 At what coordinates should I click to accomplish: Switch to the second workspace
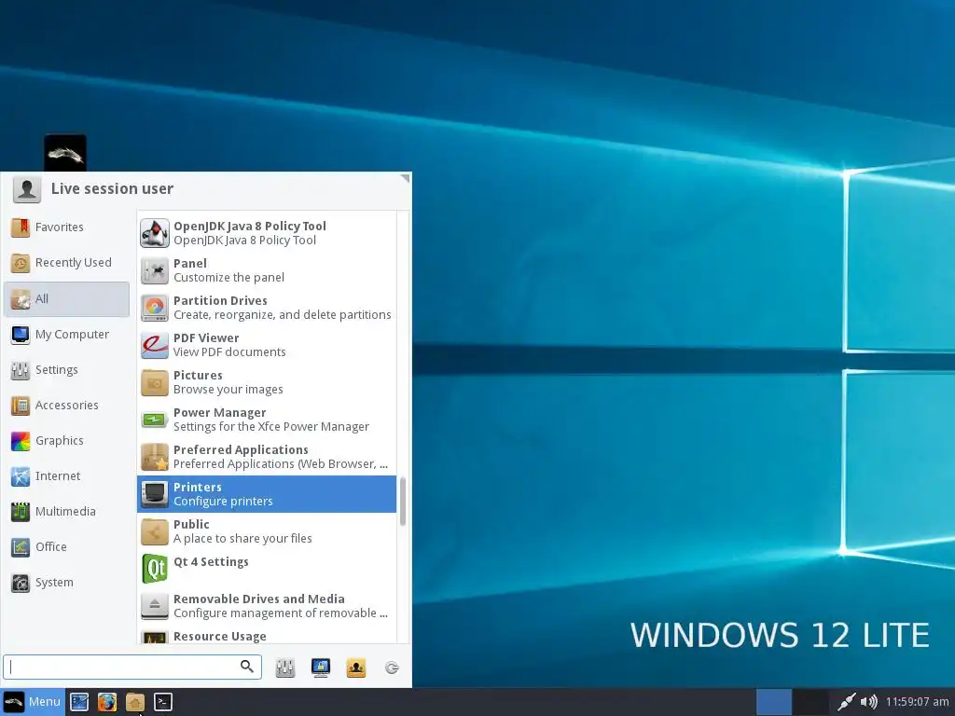810,702
